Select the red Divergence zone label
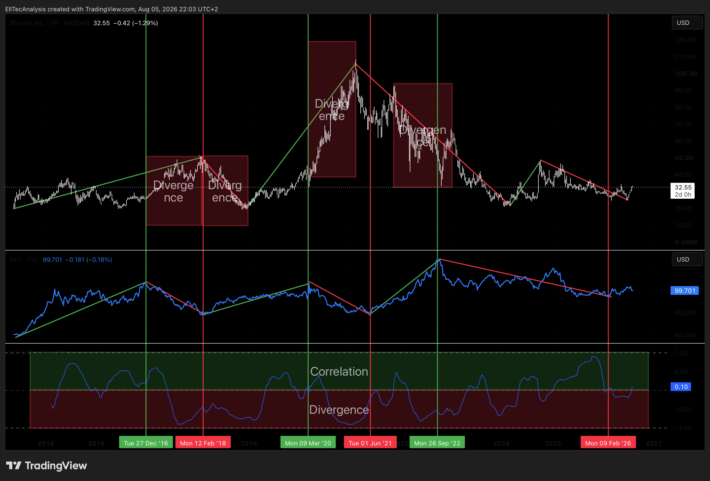Screen dimensions: 710x481 pos(339,409)
